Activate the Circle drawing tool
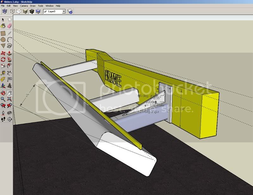The width and height of the screenshot is (253, 195). click(3, 40)
